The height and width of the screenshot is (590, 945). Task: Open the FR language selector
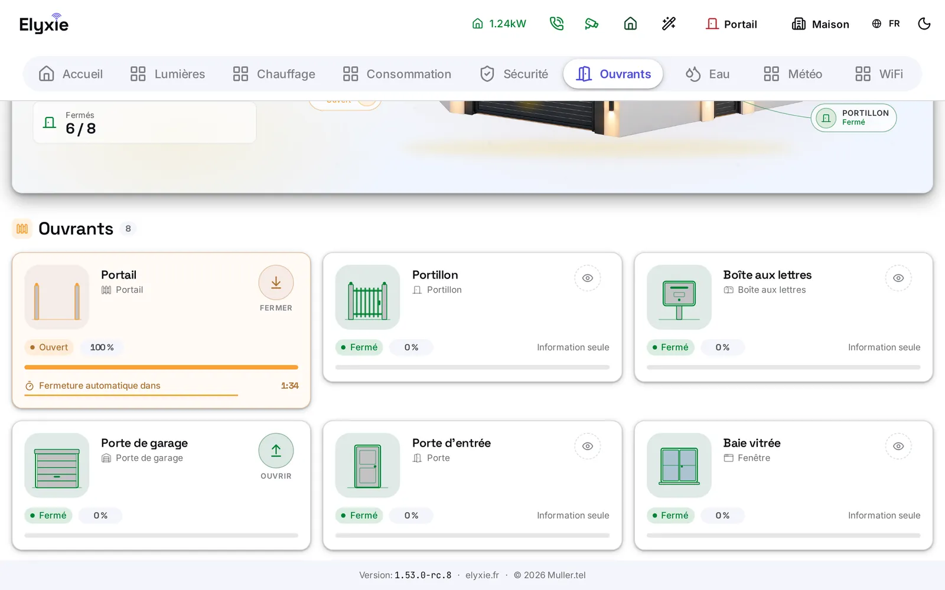click(x=886, y=24)
